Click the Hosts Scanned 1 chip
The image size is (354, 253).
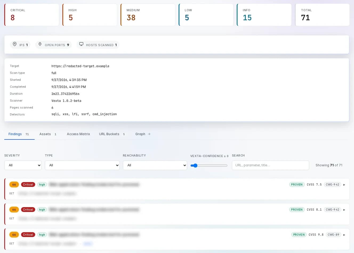click(98, 45)
